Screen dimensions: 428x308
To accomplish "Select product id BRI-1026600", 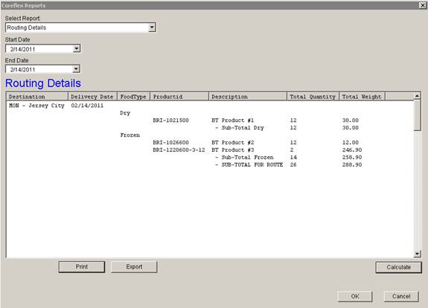I will click(170, 142).
